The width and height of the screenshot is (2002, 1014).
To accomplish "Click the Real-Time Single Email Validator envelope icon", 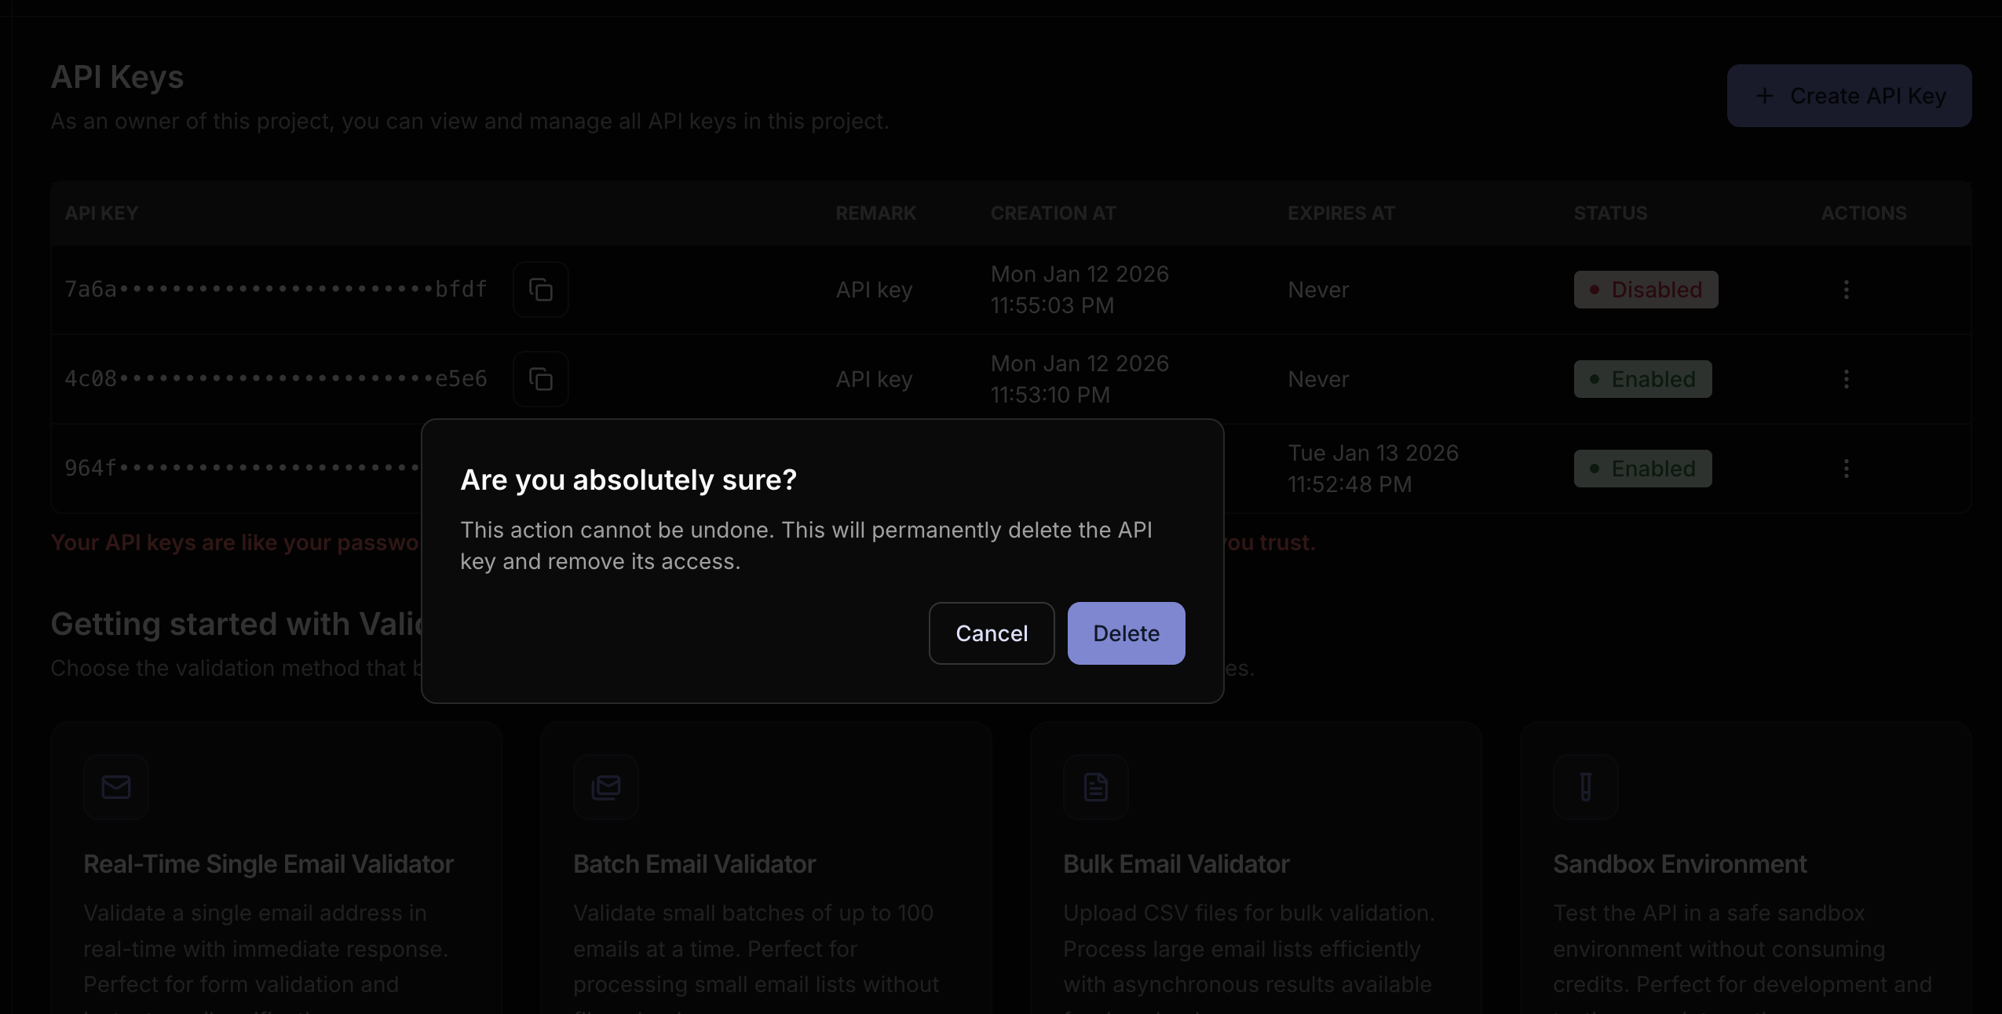I will [x=116, y=786].
